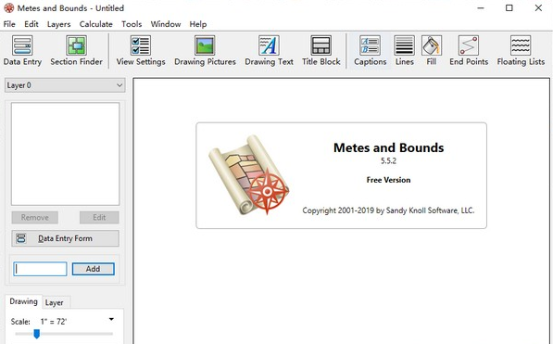Open the Floating Lists tool
The width and height of the screenshot is (553, 344).
[x=521, y=50]
